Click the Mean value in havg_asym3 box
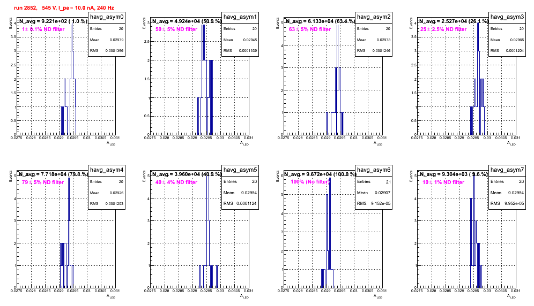This screenshot has height=306, width=534. tap(517, 40)
